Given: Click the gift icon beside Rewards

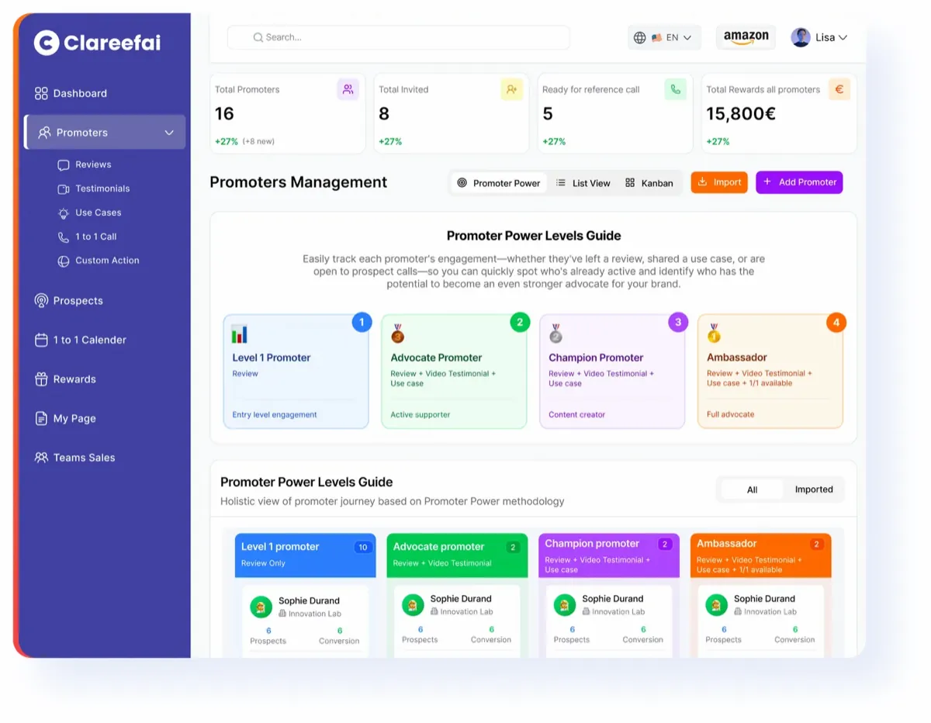Looking at the screenshot, I should tap(41, 379).
